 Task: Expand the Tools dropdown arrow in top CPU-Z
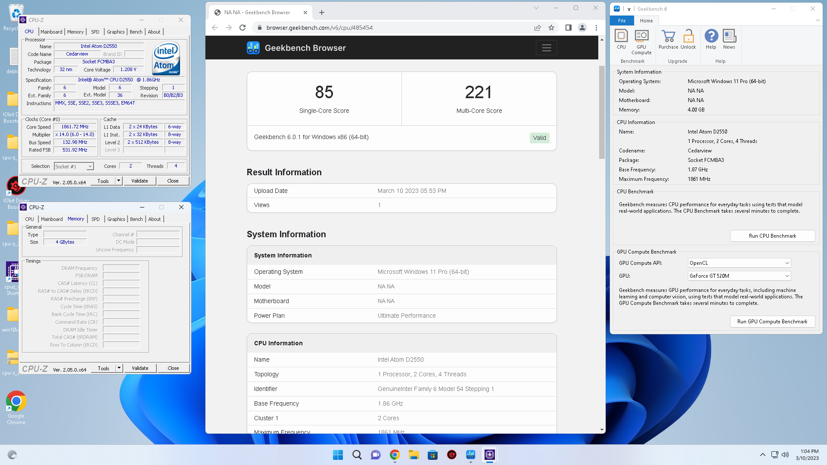click(x=119, y=181)
